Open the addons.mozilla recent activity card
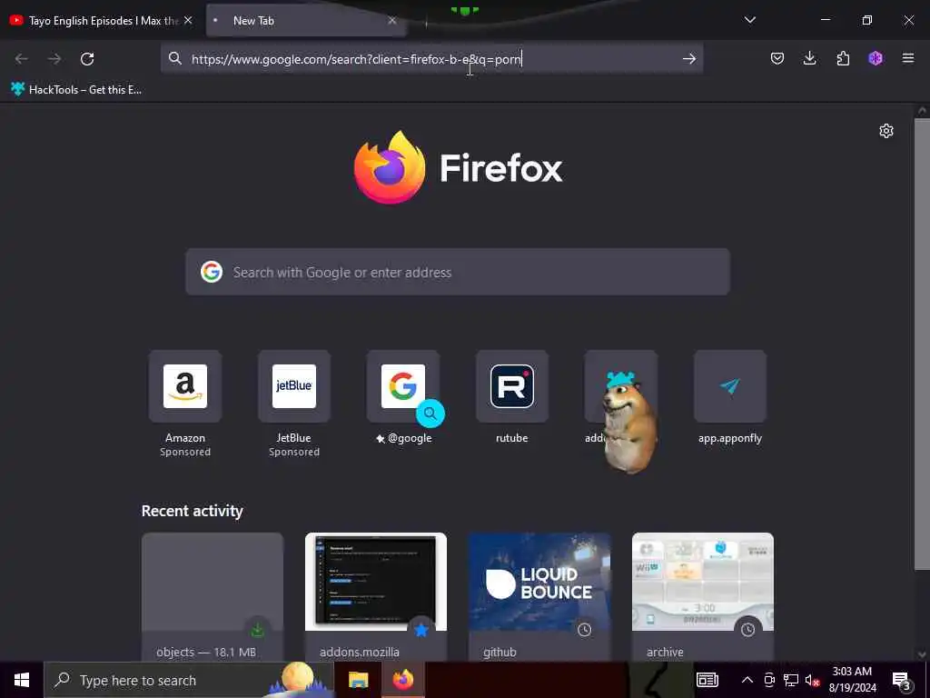 (x=375, y=596)
